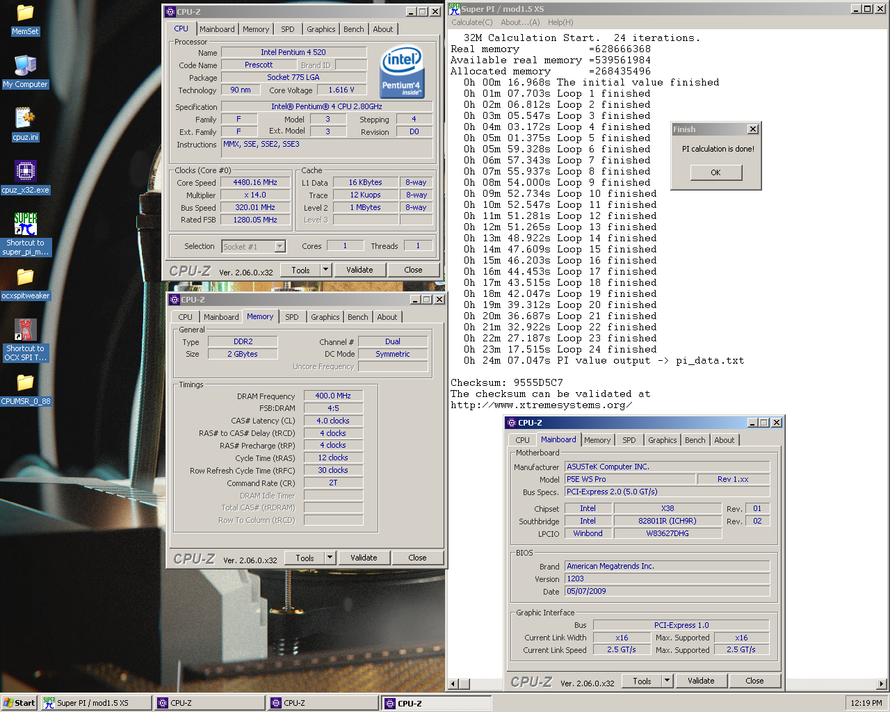Viewport: 890px width, 712px height.
Task: Click Super PI horizontal scrollbar left arrow
Action: pos(453,683)
